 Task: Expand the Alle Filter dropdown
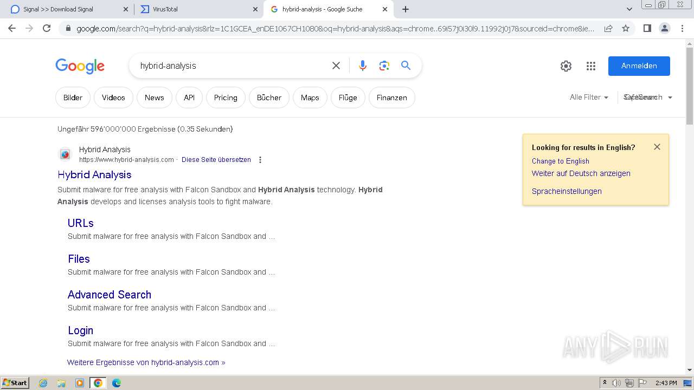tap(589, 97)
